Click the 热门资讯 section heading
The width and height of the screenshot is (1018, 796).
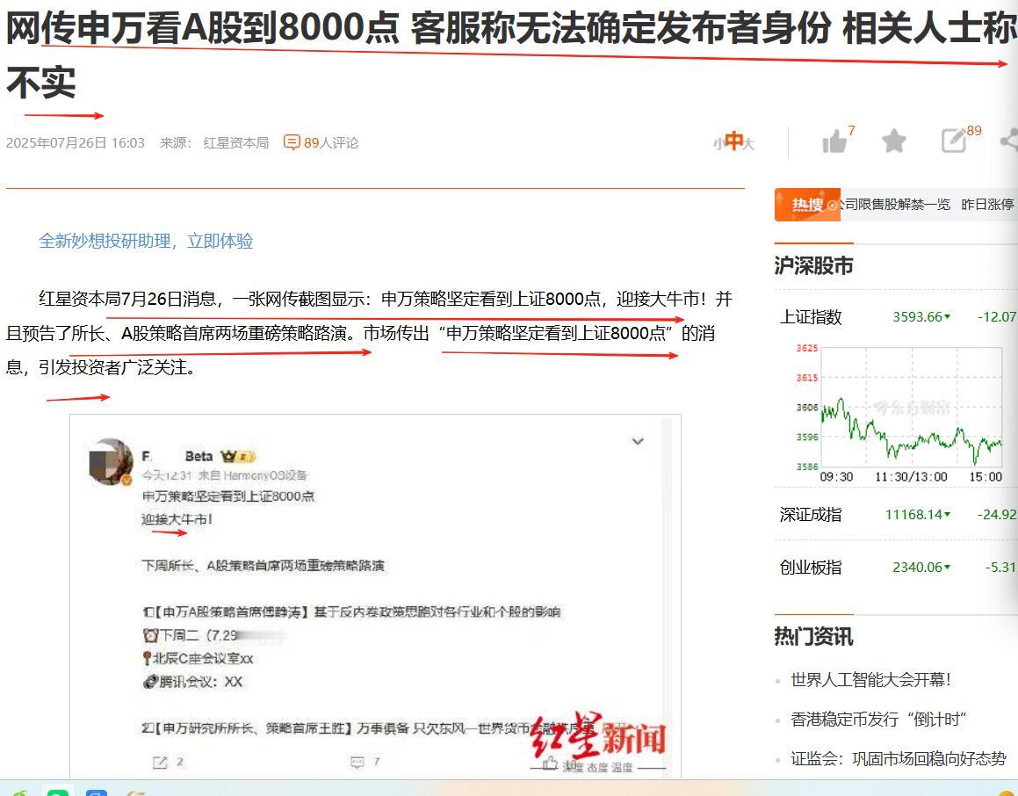(x=813, y=636)
